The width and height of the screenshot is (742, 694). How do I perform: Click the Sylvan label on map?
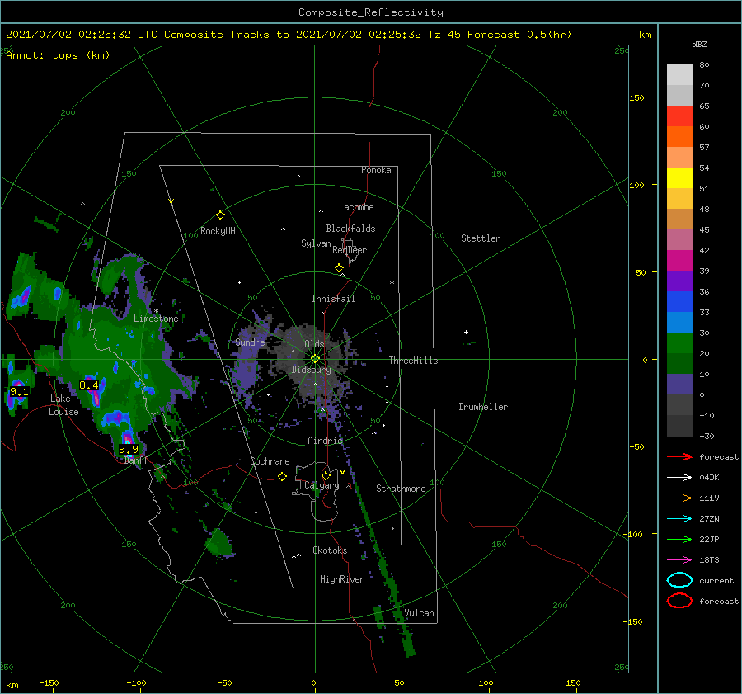tap(316, 243)
